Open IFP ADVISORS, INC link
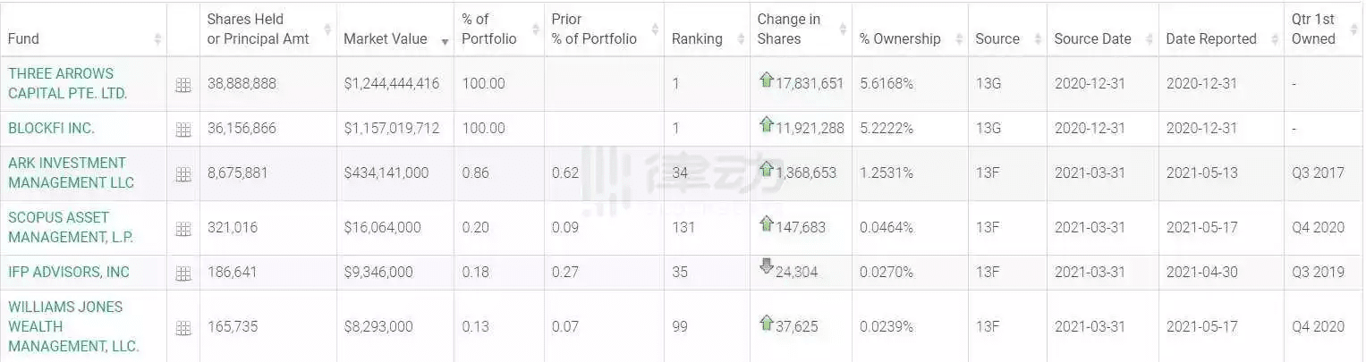 [x=69, y=272]
